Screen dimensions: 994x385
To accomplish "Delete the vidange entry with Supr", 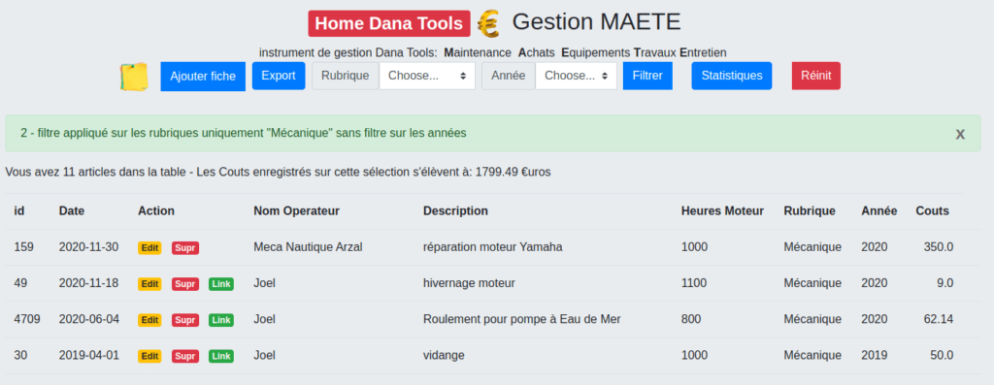I will 185,357.
